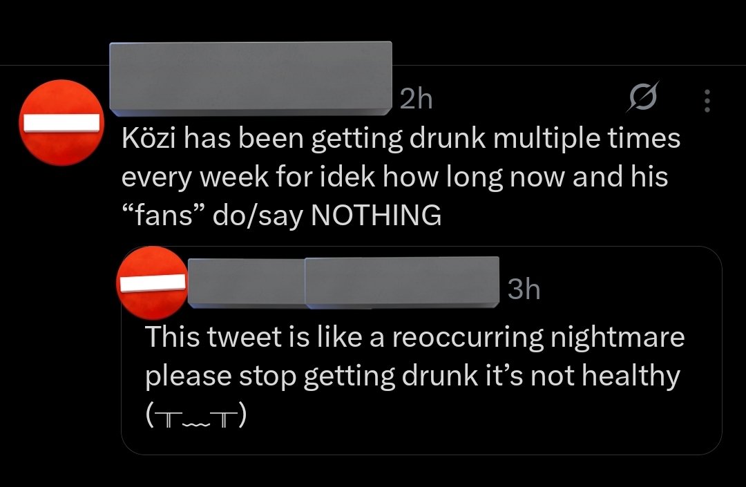Image resolution: width=746 pixels, height=487 pixels.
Task: Open the quoted tweet's red no-entry avatar
Action: click(x=152, y=283)
